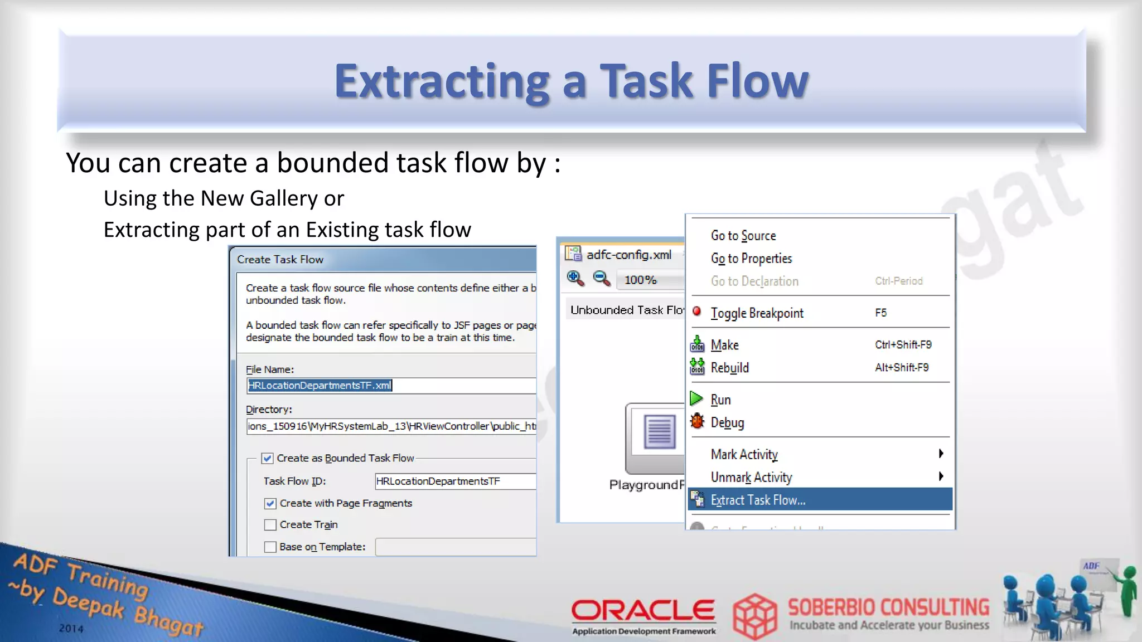1142x642 pixels.
Task: Toggle Create with Page Fragments checkbox
Action: tap(270, 503)
